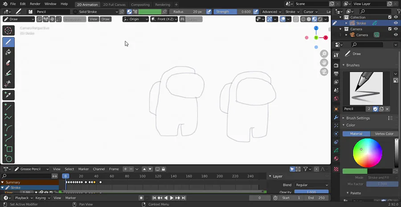Open the Modifiers wrench properties tab

coord(336,118)
